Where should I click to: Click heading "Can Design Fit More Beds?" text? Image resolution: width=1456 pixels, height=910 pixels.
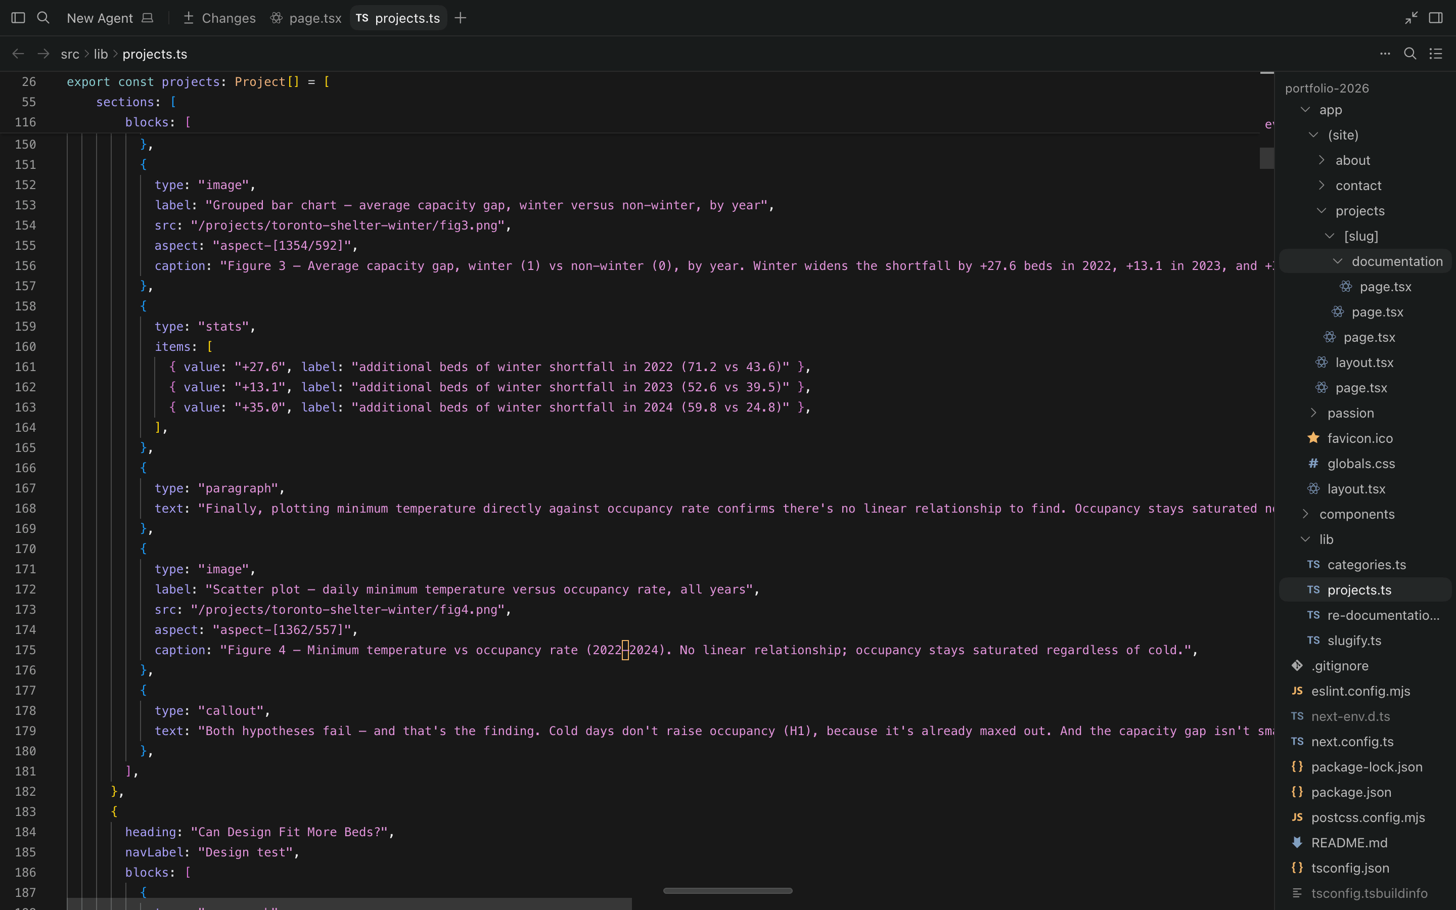tap(289, 832)
